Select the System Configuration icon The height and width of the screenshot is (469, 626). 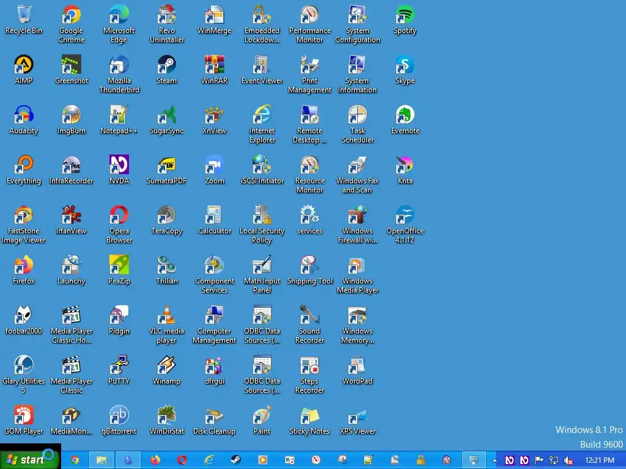357,24
